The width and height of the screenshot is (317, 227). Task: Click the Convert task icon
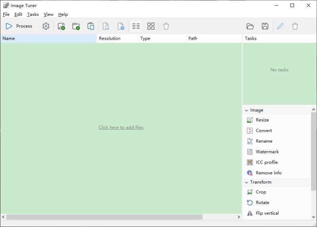pyautogui.click(x=250, y=131)
